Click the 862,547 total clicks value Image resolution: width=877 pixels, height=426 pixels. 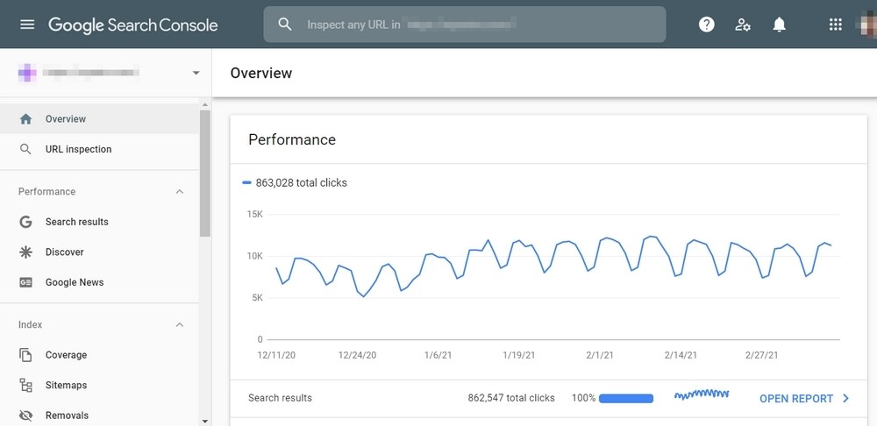point(511,398)
